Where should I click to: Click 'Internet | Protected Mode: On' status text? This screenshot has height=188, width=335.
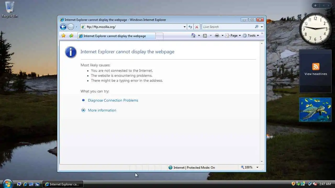(x=194, y=168)
